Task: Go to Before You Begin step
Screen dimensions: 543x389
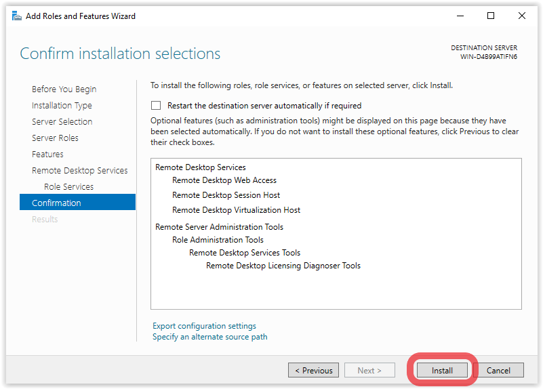Action: pos(64,89)
